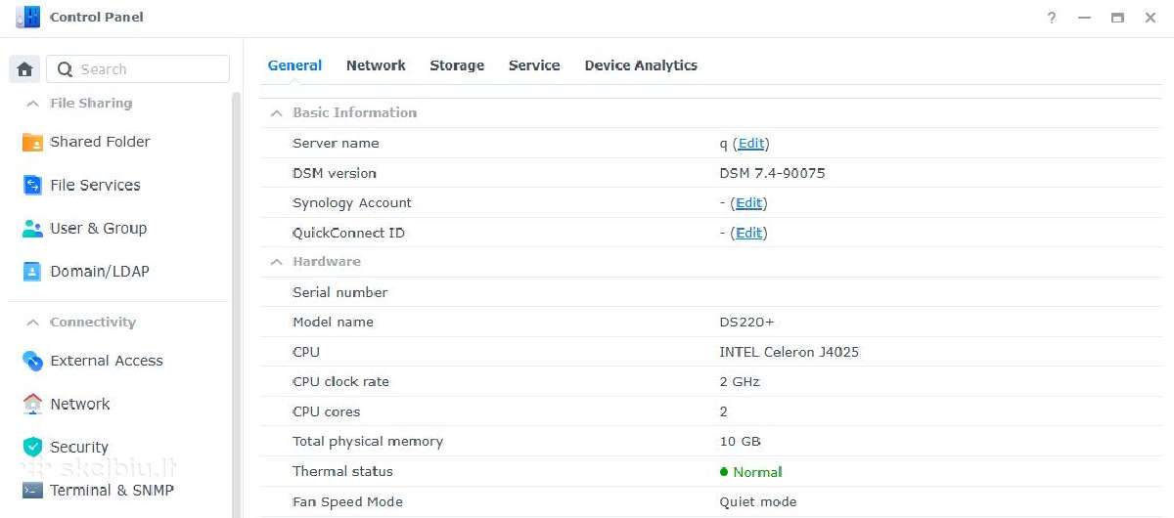Switch to the Storage tab
Viewport: 1174px width, 518px height.
tap(457, 65)
